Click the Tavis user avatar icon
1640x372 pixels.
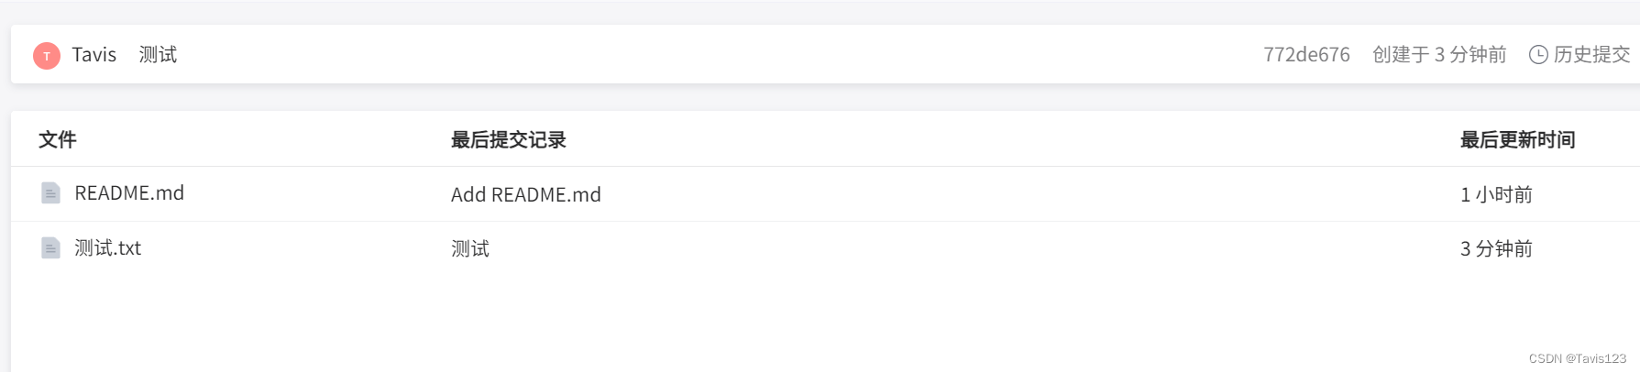(47, 56)
